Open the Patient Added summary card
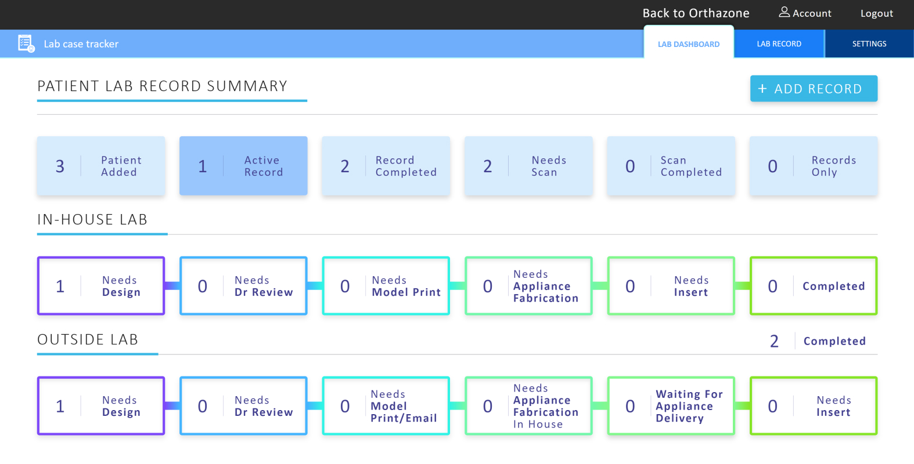Image resolution: width=914 pixels, height=464 pixels. 101,166
